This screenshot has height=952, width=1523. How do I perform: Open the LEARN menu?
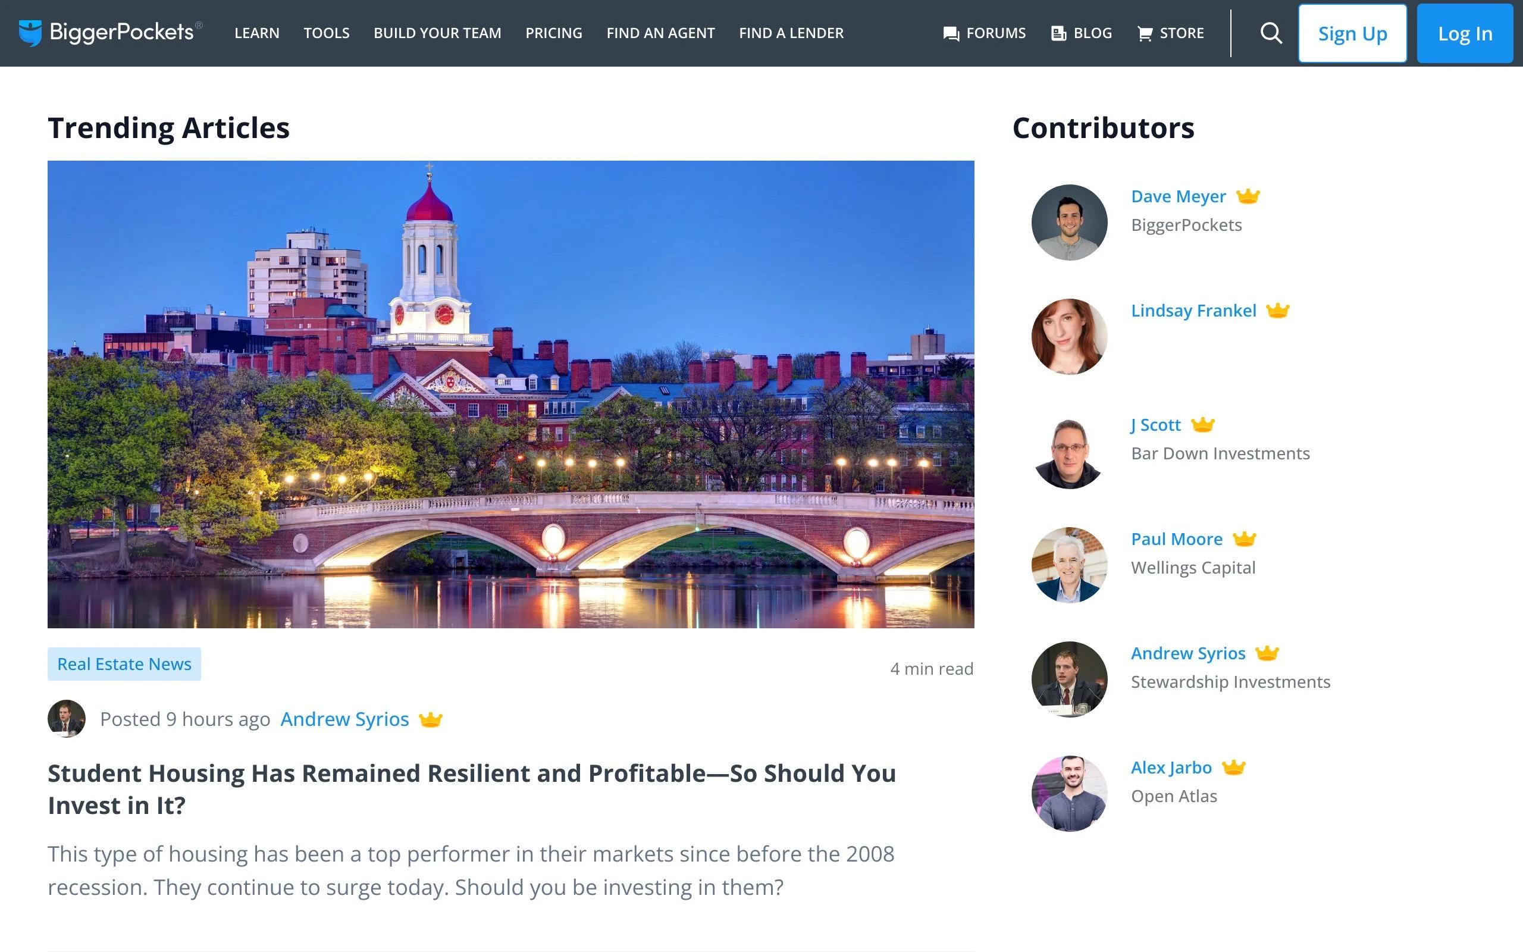tap(257, 33)
